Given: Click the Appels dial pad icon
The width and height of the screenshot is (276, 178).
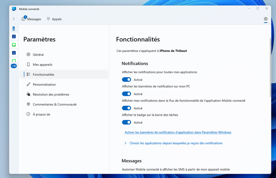Looking at the screenshot, I should [x=48, y=19].
